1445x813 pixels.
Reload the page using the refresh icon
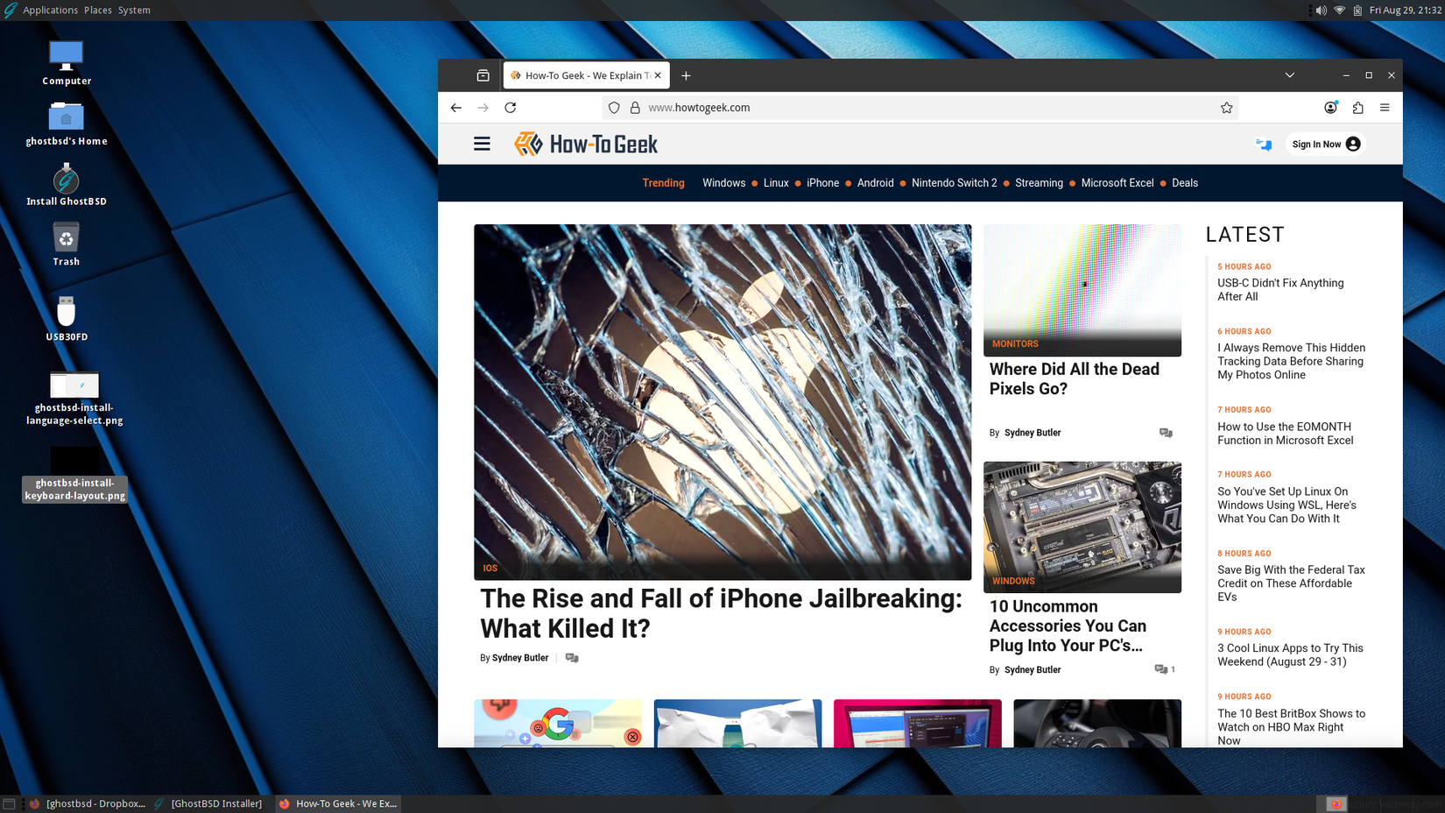(x=511, y=107)
